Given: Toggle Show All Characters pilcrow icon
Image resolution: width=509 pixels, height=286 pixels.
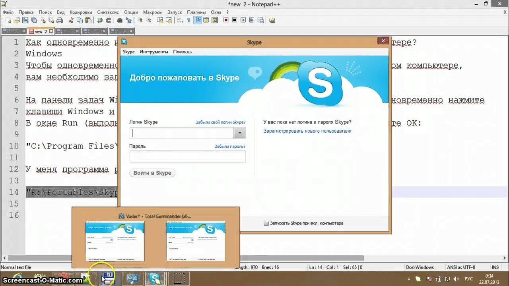Looking at the screenshot, I should coord(188,20).
